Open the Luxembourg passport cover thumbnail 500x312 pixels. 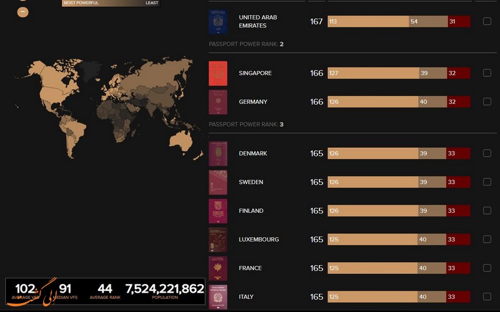217,240
